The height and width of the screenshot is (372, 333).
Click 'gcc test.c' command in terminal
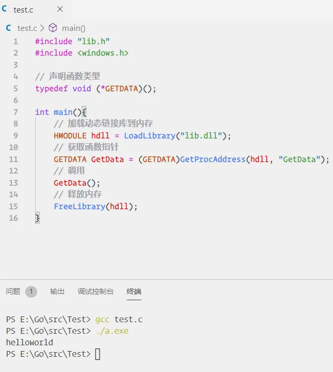(119, 320)
